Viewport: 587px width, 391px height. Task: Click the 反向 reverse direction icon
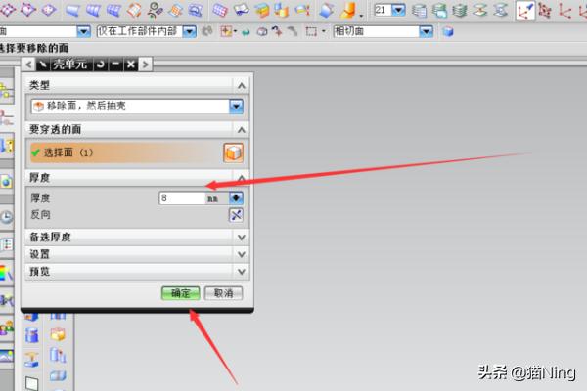(235, 214)
